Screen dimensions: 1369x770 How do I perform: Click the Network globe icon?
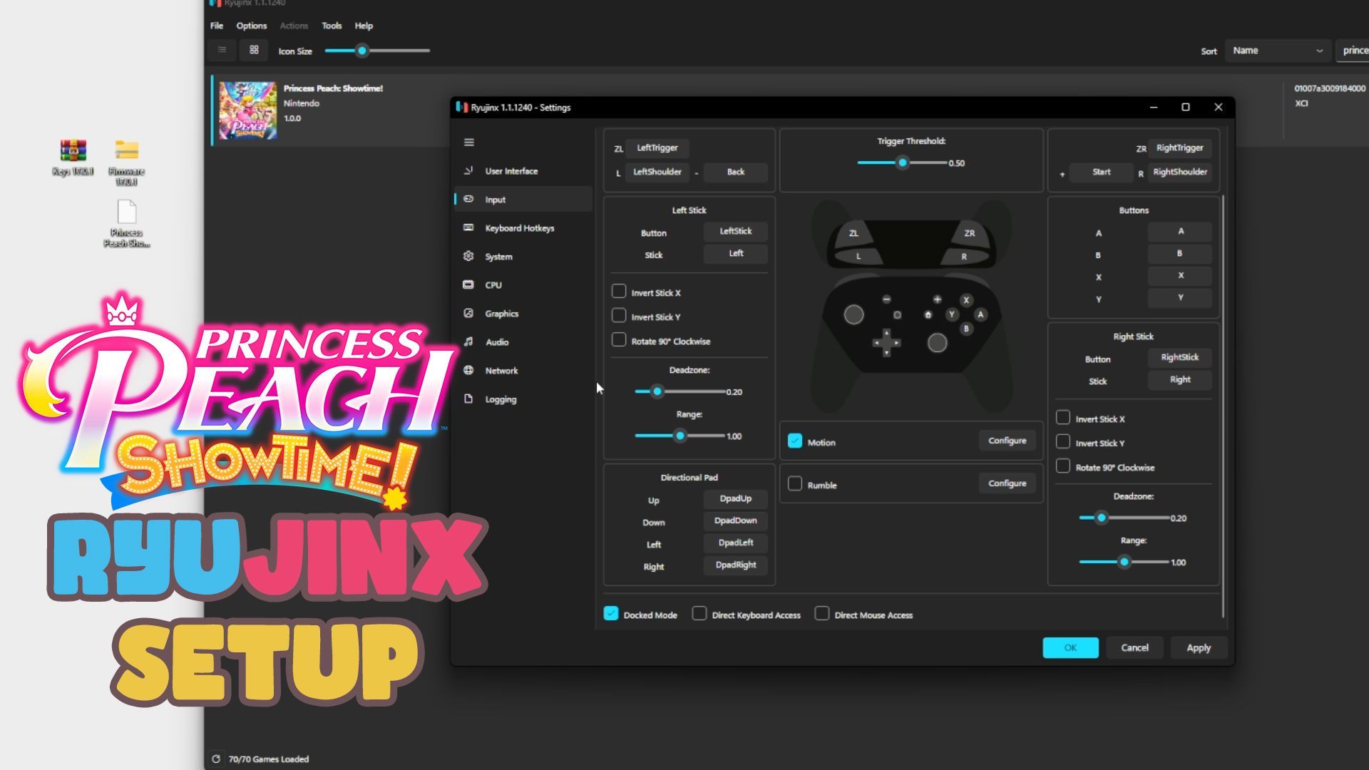[468, 371]
